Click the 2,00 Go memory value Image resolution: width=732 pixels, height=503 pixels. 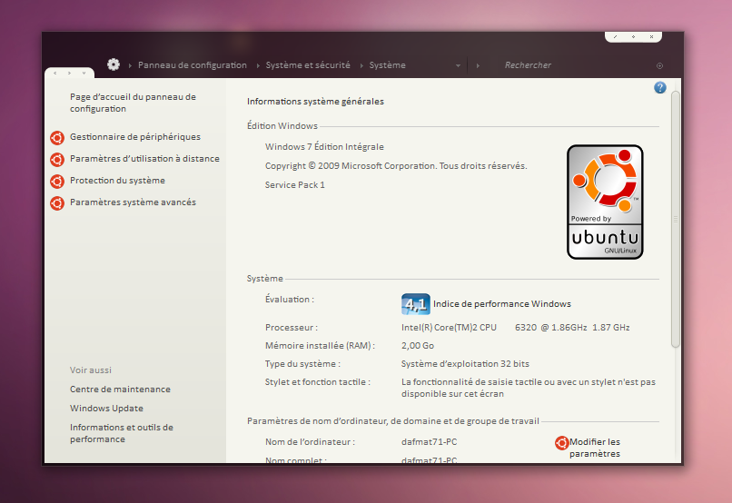pyautogui.click(x=418, y=346)
